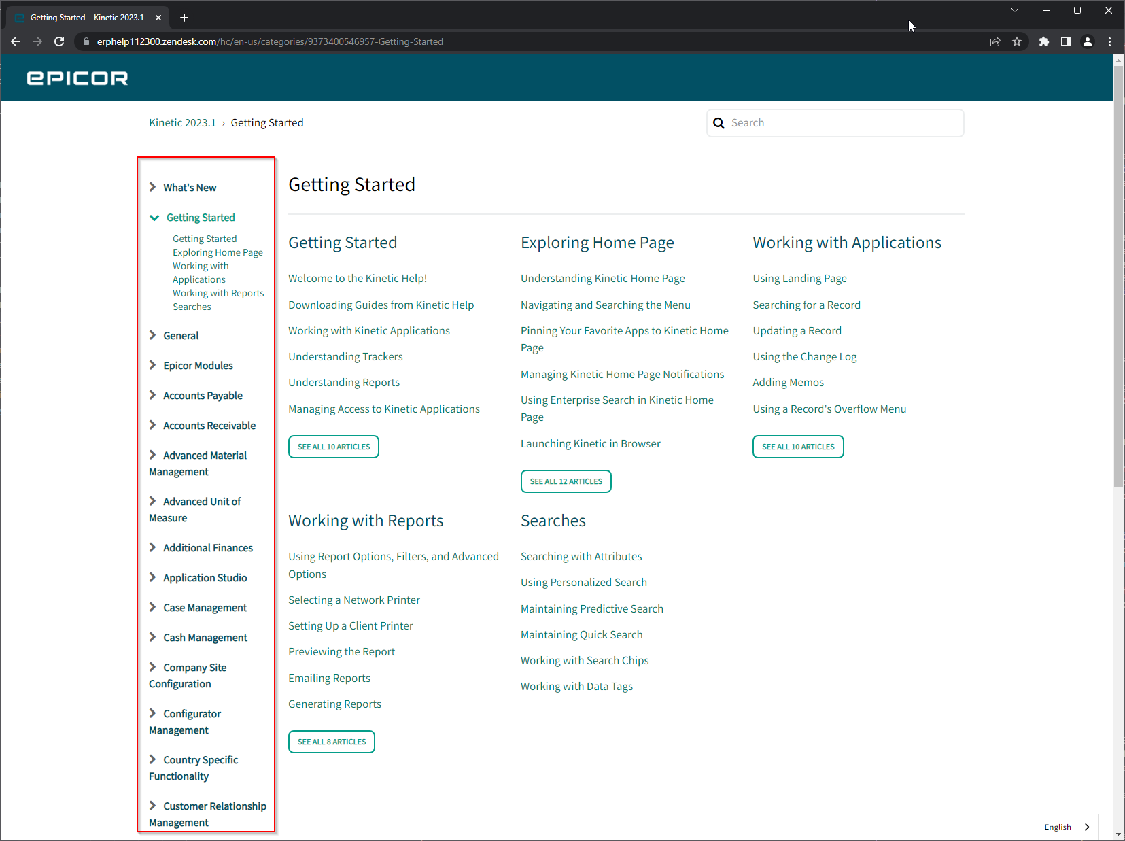This screenshot has width=1125, height=841.
Task: Open Chrome three-dot menu
Action: (1109, 41)
